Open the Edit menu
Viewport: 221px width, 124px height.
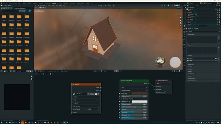point(7,3)
